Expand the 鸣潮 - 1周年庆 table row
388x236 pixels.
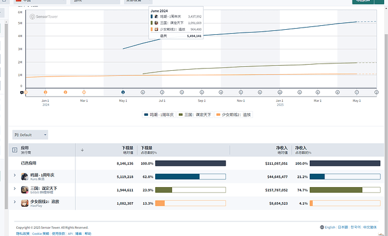click(x=15, y=175)
